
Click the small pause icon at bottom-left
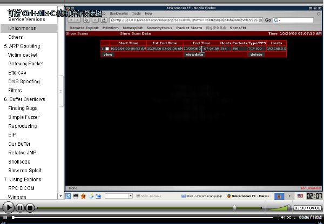tap(5, 218)
